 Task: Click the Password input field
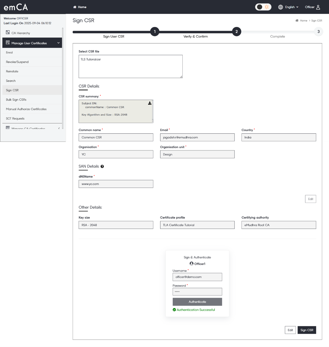(x=197, y=292)
